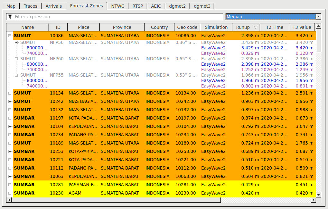Image resolution: width=328 pixels, height=209 pixels.
Task: Select the 740000... entry under NFP56
Action: [37, 53]
